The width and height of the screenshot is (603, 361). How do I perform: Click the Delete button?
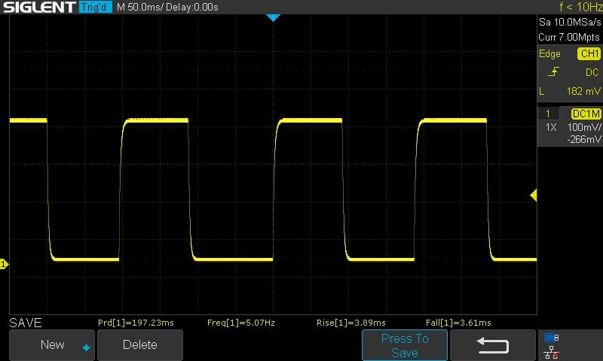coord(140,345)
